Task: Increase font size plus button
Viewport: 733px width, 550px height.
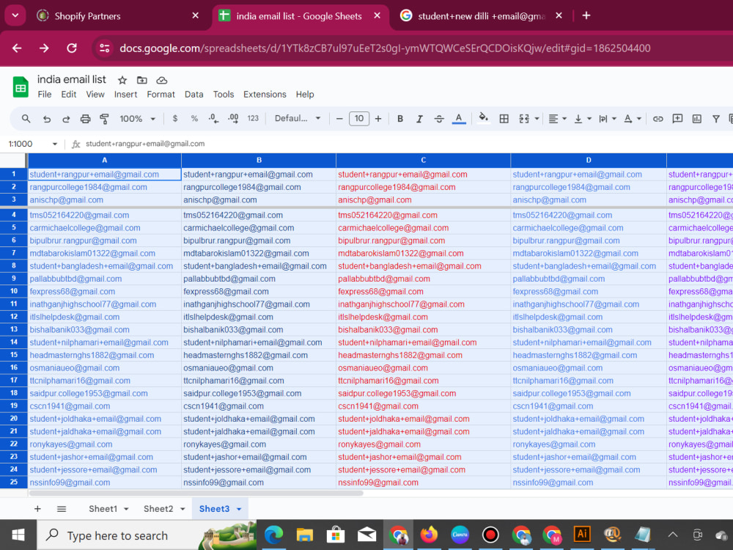Action: pyautogui.click(x=378, y=119)
